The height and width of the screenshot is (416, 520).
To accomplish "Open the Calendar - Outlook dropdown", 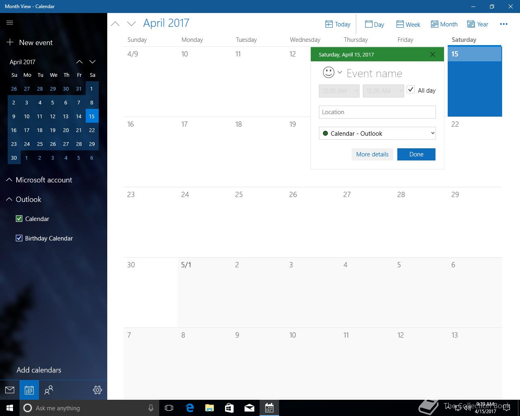I will (x=377, y=133).
